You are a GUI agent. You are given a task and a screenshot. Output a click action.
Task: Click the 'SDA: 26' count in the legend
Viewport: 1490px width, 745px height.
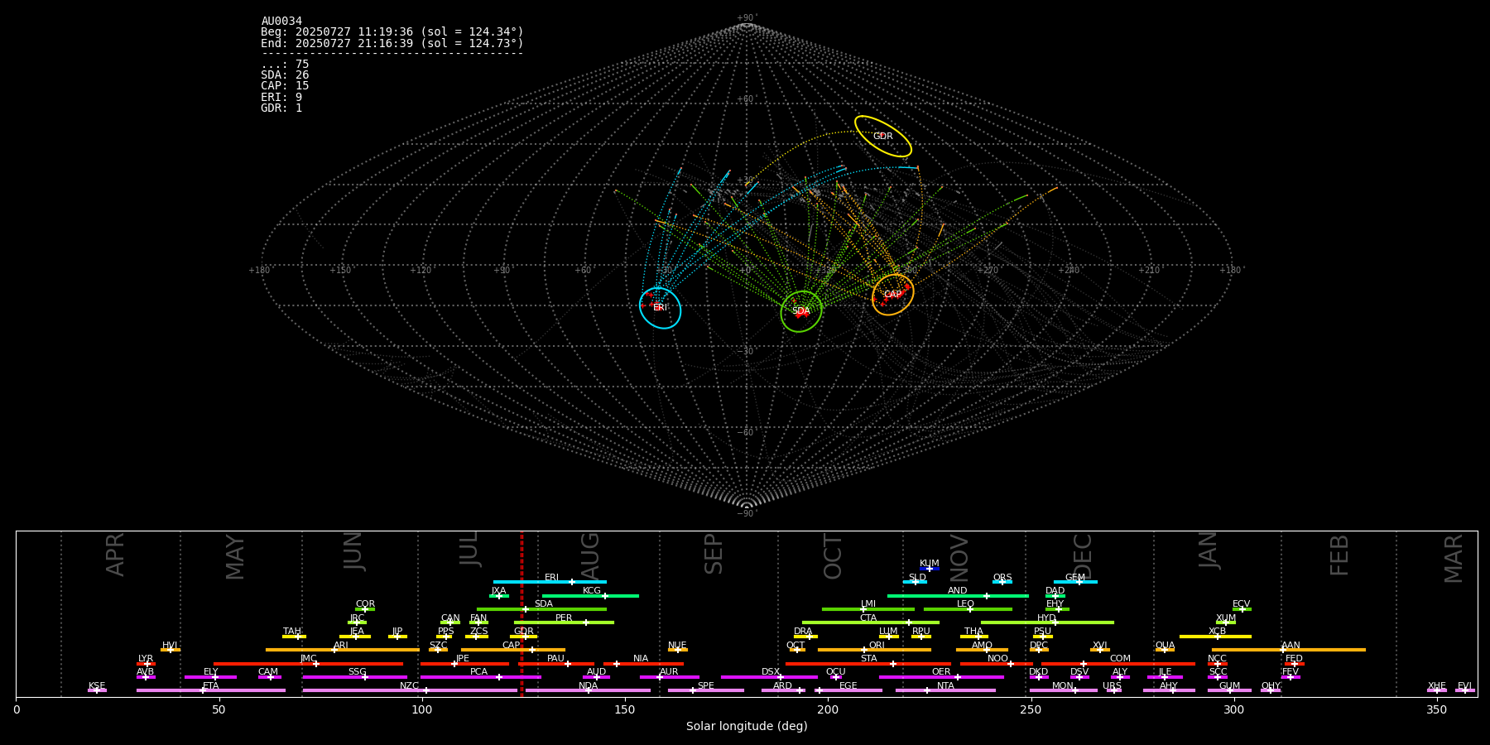pyautogui.click(x=285, y=75)
